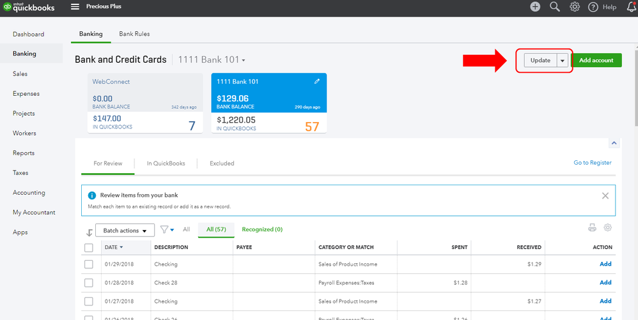
Task: Click the Precious Plus company name
Action: (104, 6)
